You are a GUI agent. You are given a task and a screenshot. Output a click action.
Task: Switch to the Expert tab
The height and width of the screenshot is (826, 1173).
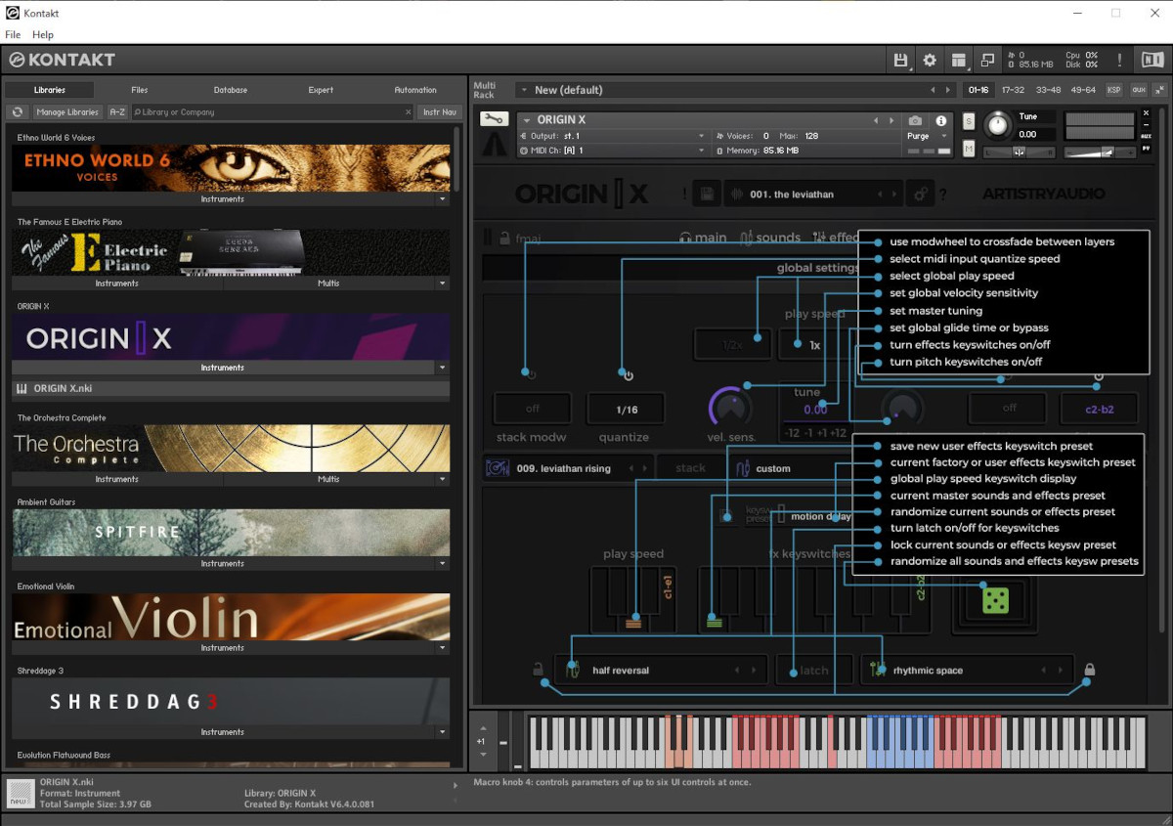tap(321, 90)
